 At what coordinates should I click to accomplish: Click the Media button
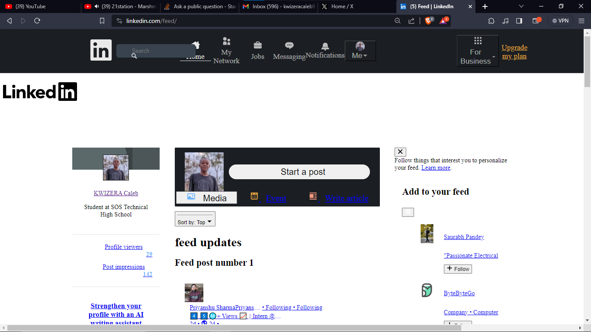(206, 198)
